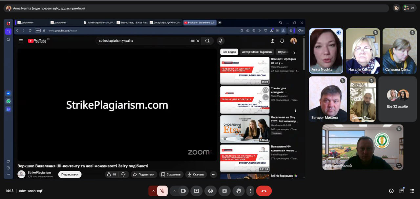The width and height of the screenshot is (420, 199).
Task: Open WhatsApp in the Opera sidebar
Action: [x=8, y=101]
